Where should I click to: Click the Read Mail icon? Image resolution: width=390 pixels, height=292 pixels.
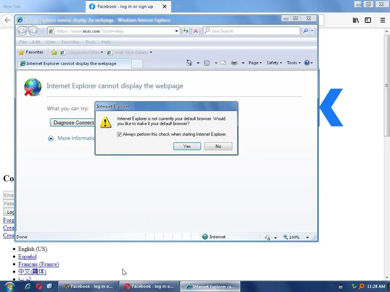(223, 63)
